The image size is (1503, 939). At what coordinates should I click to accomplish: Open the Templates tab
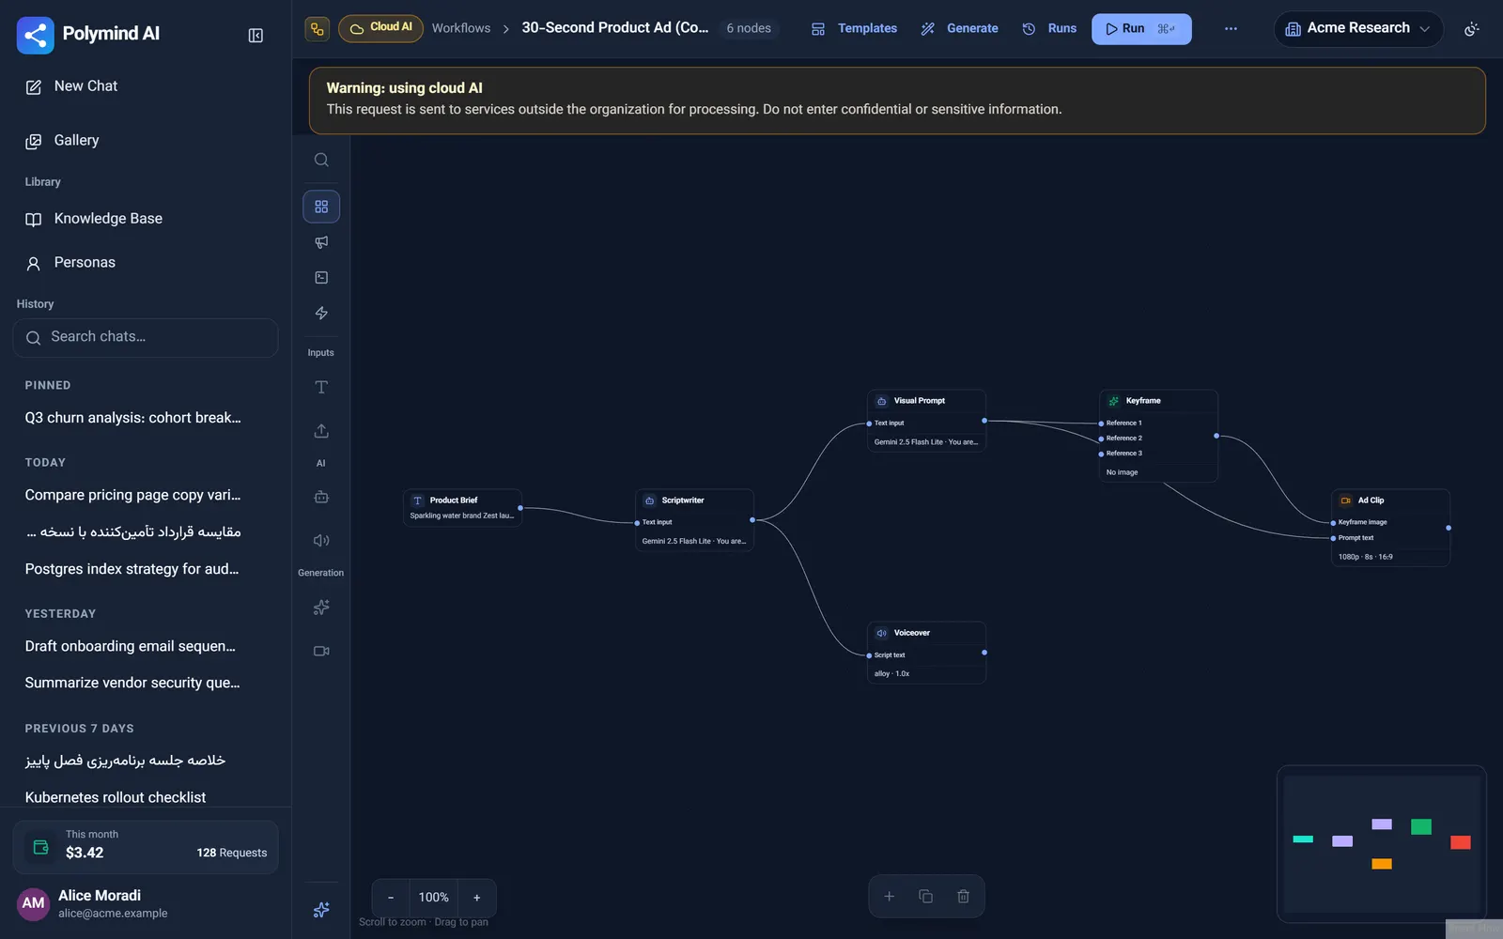(854, 29)
